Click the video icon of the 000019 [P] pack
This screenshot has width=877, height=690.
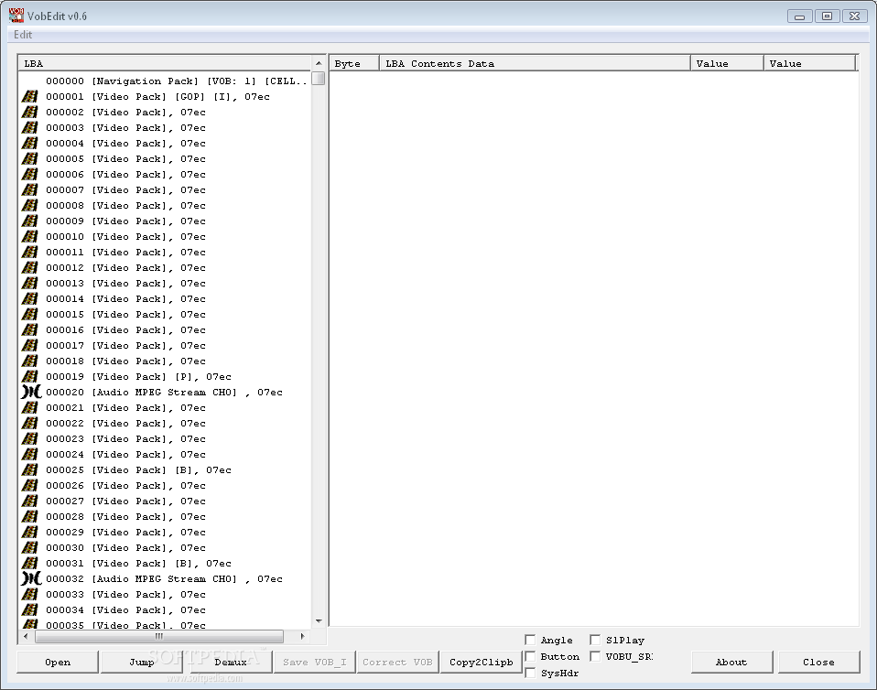coord(29,376)
